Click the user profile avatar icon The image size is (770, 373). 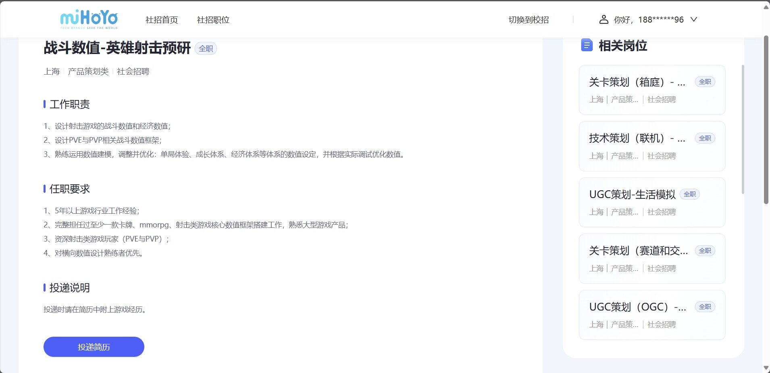point(604,19)
